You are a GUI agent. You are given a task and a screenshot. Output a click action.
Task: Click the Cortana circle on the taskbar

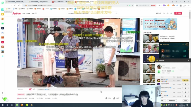7,105
